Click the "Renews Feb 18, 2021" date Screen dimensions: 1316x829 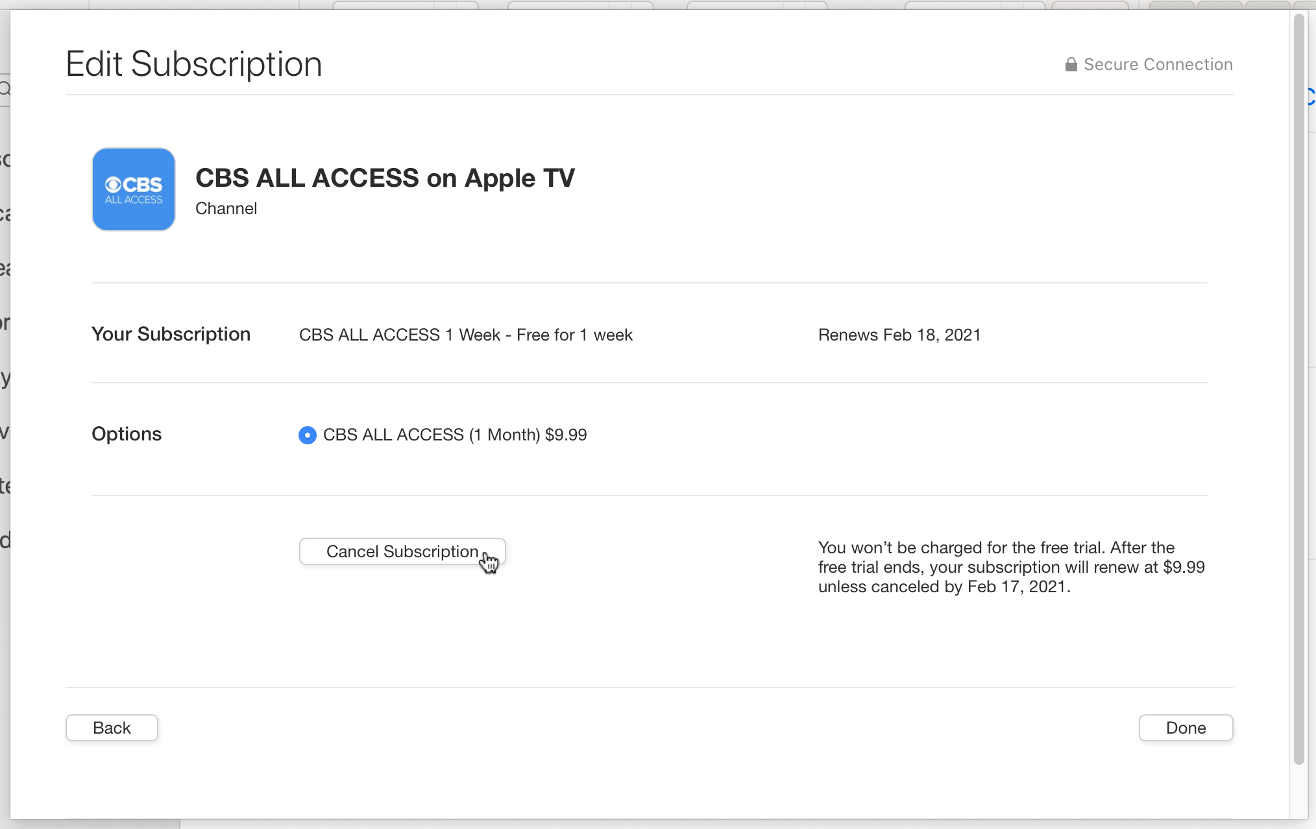(x=899, y=335)
